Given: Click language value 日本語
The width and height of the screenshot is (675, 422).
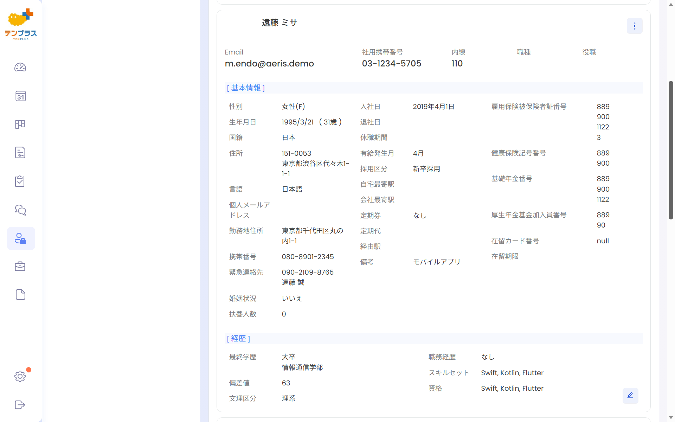Looking at the screenshot, I should coord(292,189).
